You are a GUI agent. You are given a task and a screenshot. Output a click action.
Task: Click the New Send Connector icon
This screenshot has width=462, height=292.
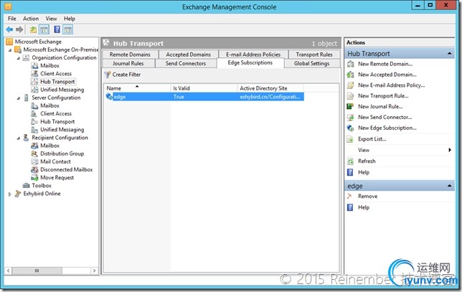pyautogui.click(x=350, y=117)
